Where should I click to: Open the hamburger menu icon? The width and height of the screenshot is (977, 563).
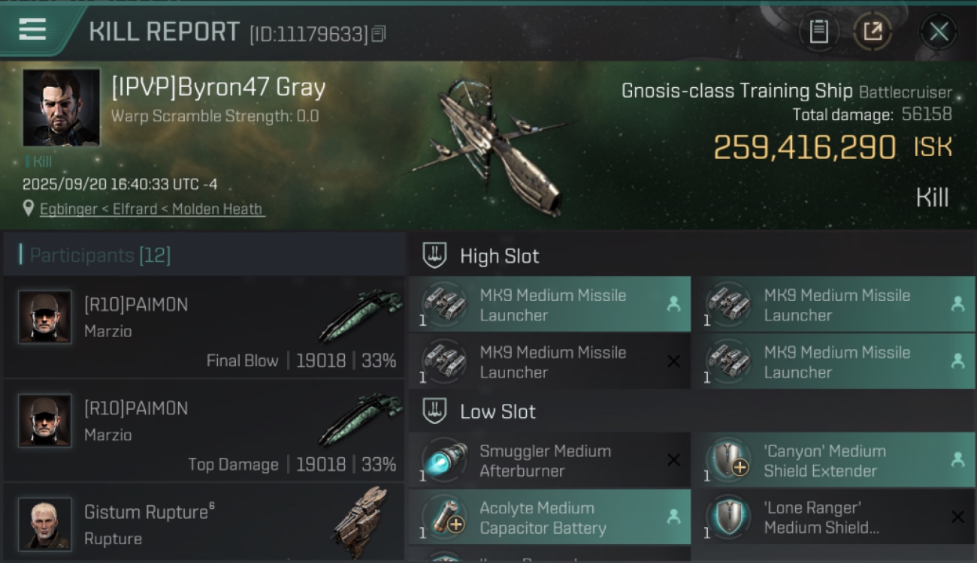(32, 30)
